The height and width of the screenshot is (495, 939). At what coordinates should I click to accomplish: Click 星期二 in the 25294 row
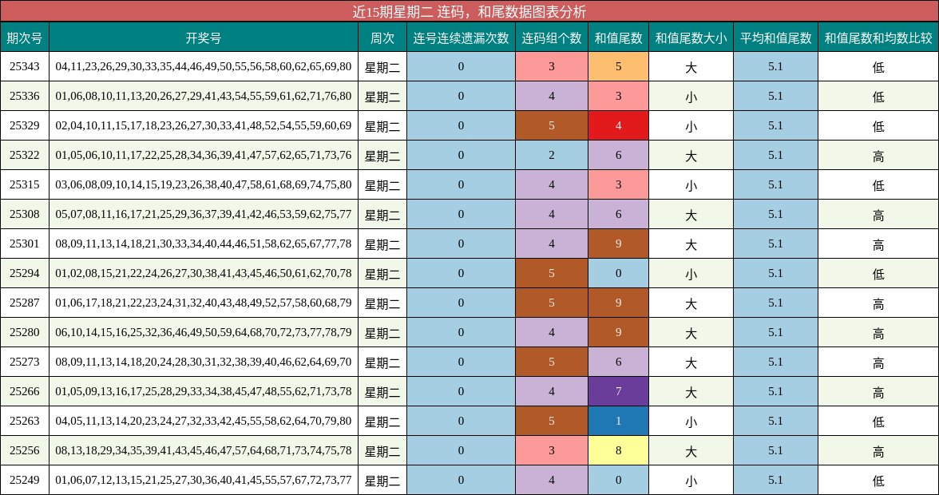click(x=381, y=273)
